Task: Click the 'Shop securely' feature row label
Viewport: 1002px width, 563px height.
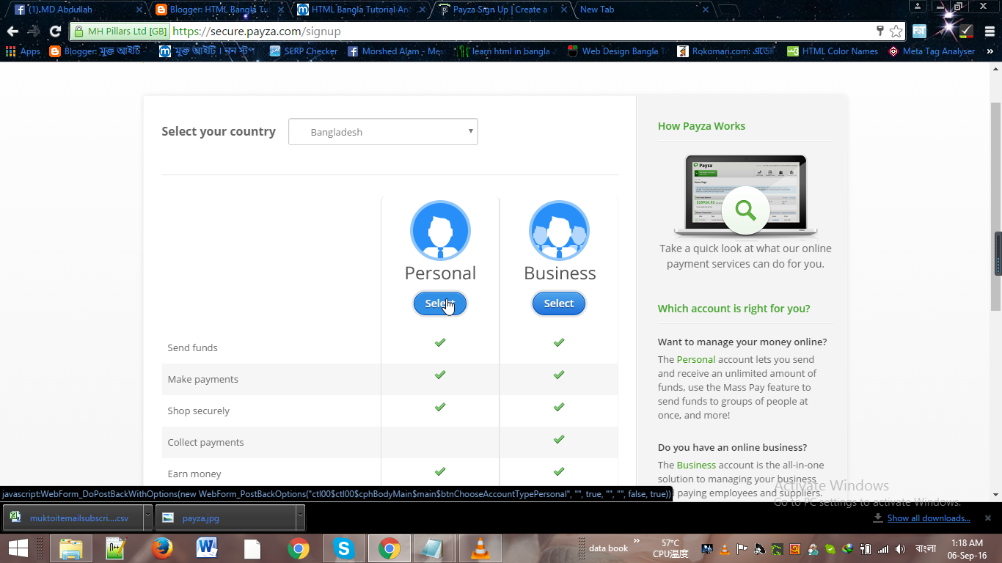Action: [198, 411]
